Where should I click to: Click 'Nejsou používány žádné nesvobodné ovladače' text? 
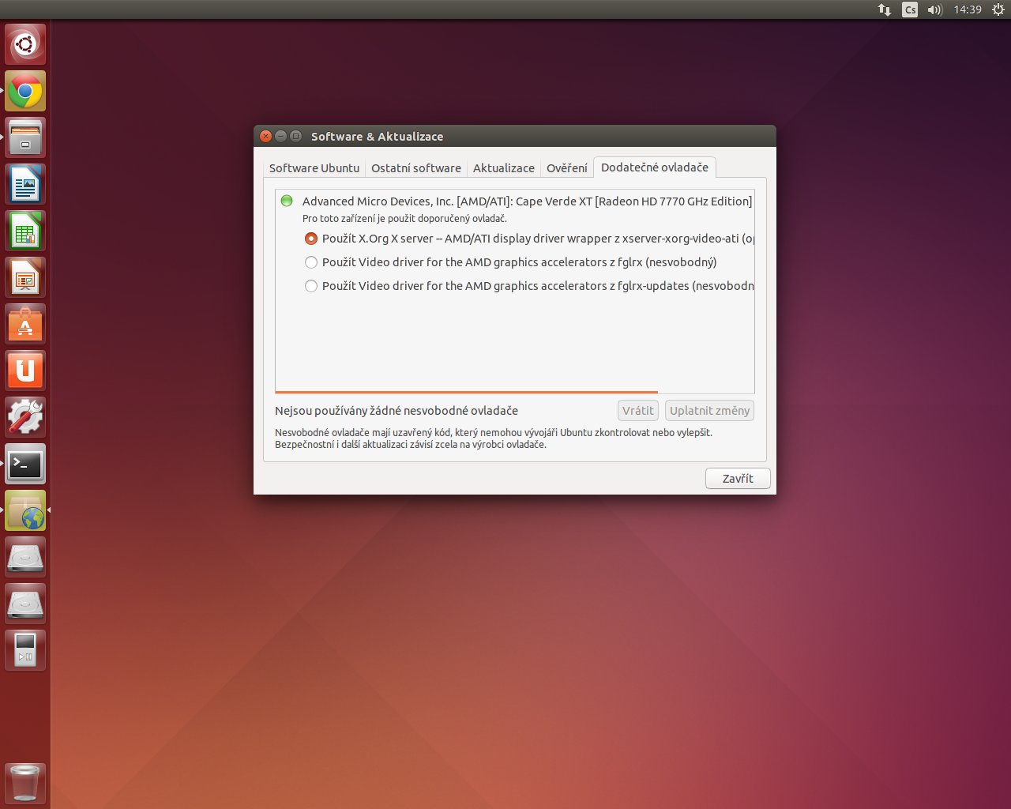(x=397, y=411)
